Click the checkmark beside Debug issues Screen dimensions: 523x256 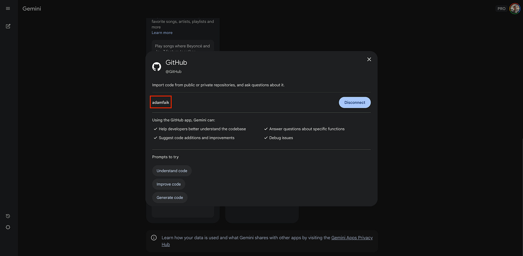(x=266, y=137)
